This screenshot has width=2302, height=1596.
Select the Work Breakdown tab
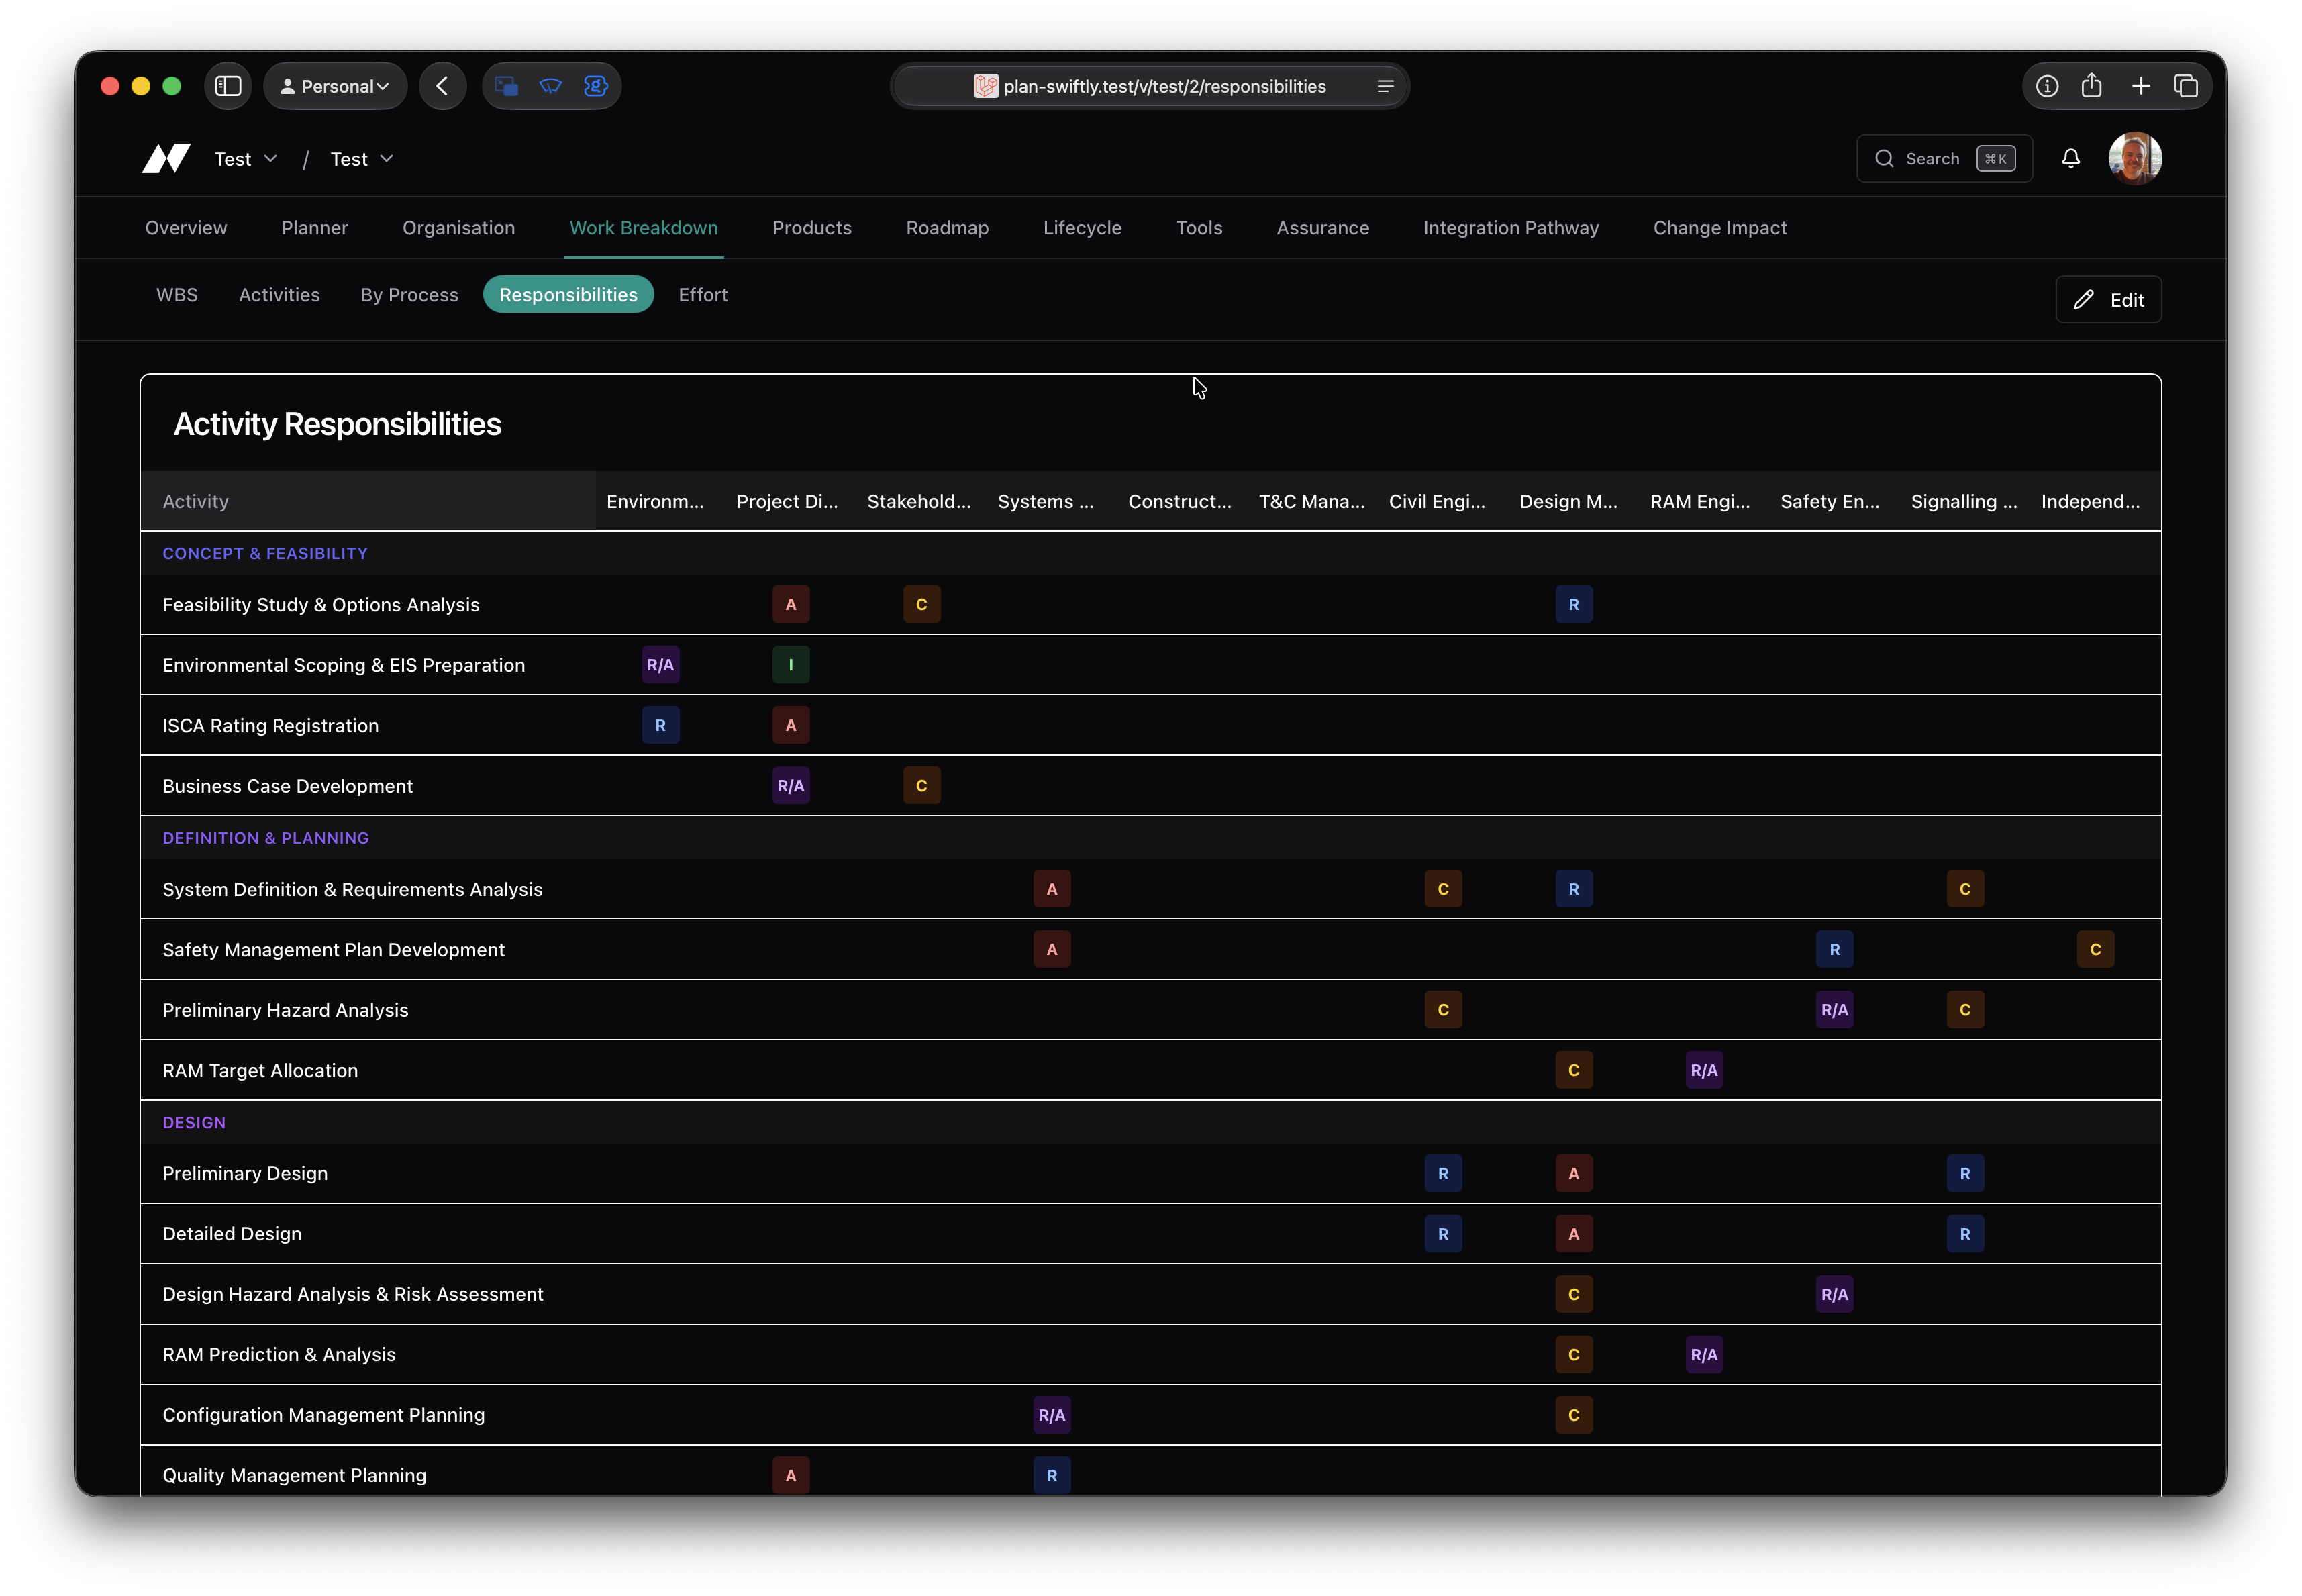click(x=644, y=227)
